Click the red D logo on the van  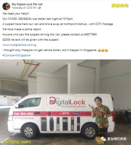pyautogui.click(x=53, y=101)
